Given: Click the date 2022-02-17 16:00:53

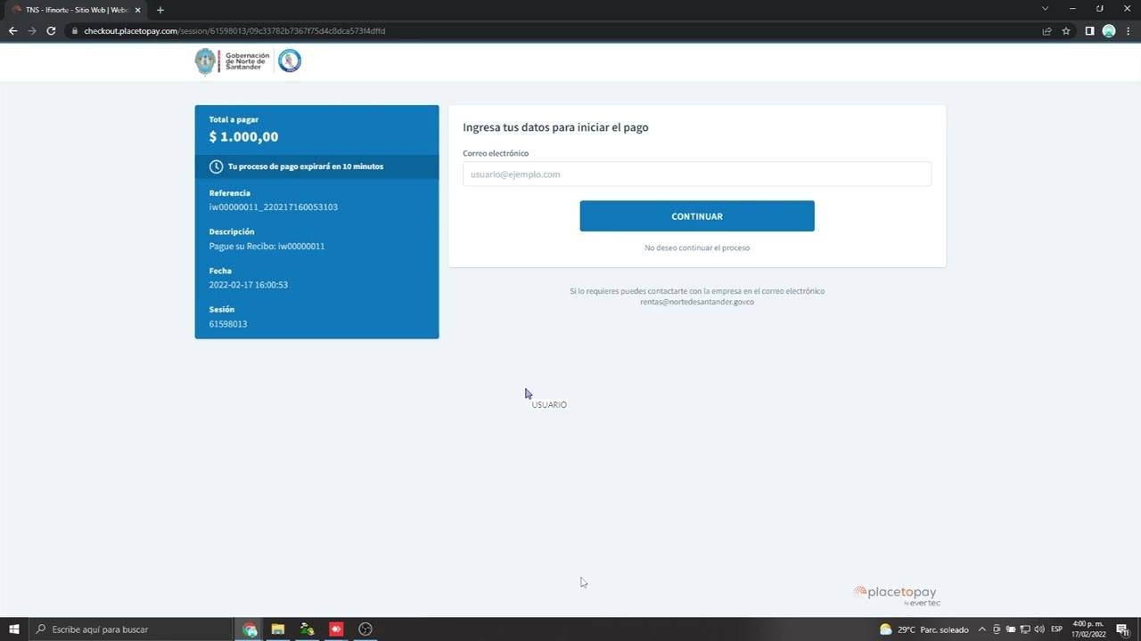Looking at the screenshot, I should 248,285.
